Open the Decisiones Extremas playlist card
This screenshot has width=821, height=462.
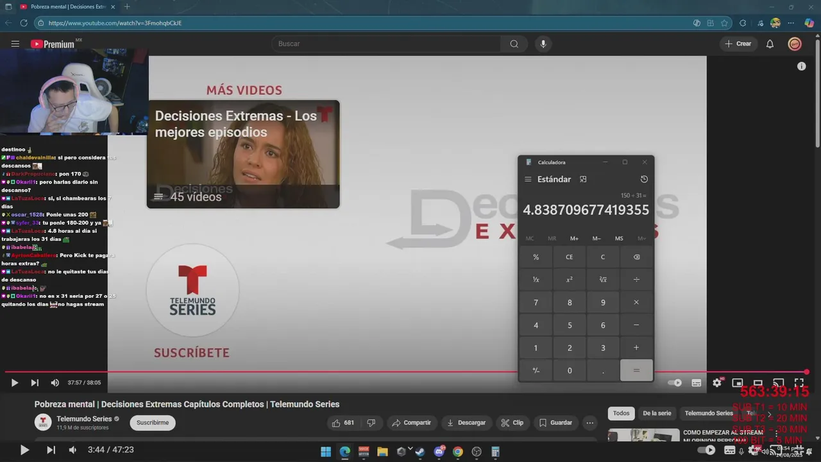pos(243,154)
